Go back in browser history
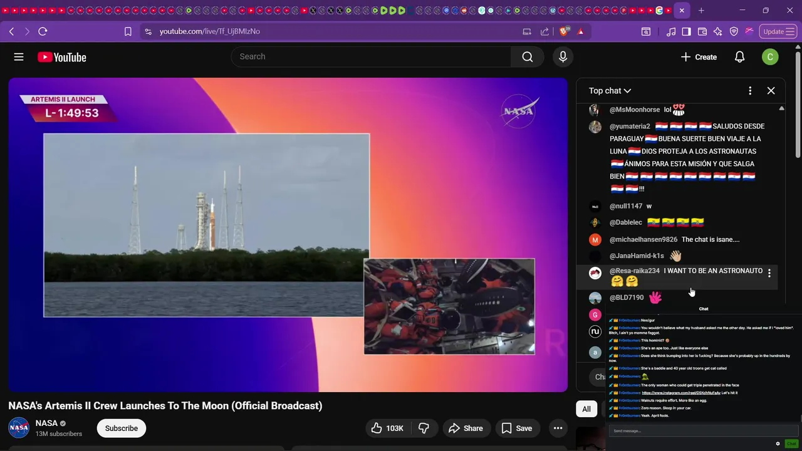The width and height of the screenshot is (802, 451). coord(11,31)
